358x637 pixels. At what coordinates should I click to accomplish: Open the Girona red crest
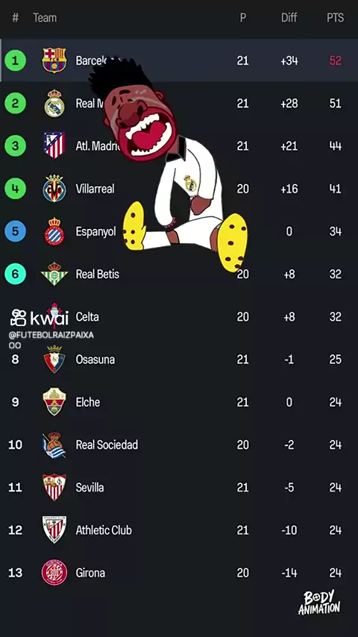54,572
